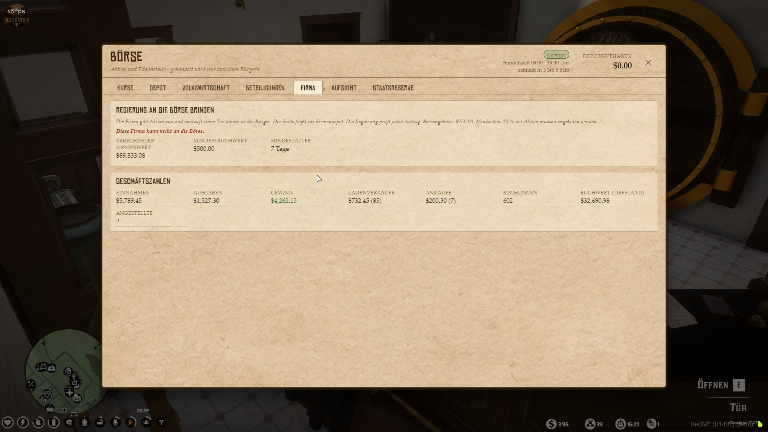Click the microphone voice icon
This screenshot has width=768, height=432.
point(115,422)
